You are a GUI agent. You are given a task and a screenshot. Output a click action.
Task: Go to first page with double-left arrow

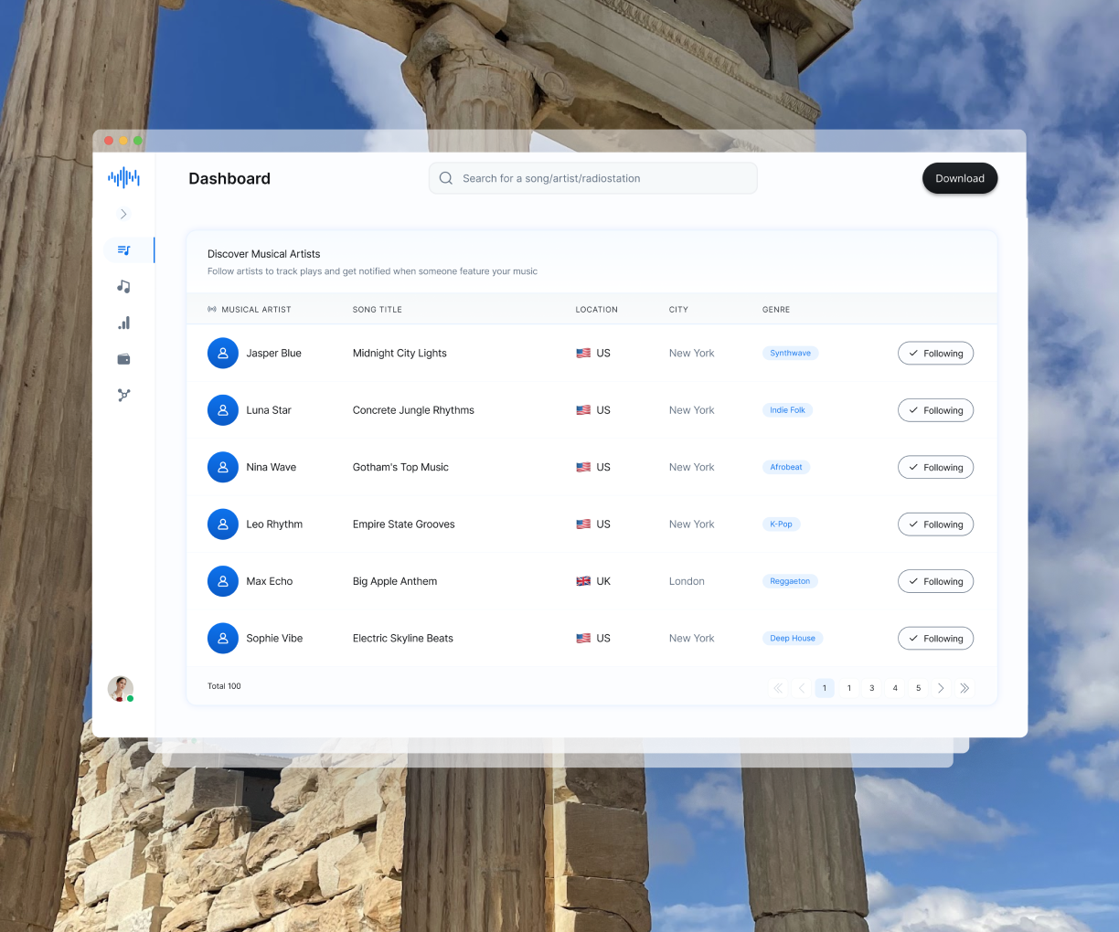point(778,688)
